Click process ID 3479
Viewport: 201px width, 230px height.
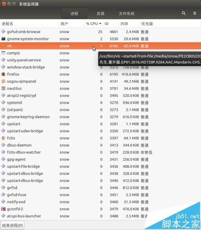(114, 209)
